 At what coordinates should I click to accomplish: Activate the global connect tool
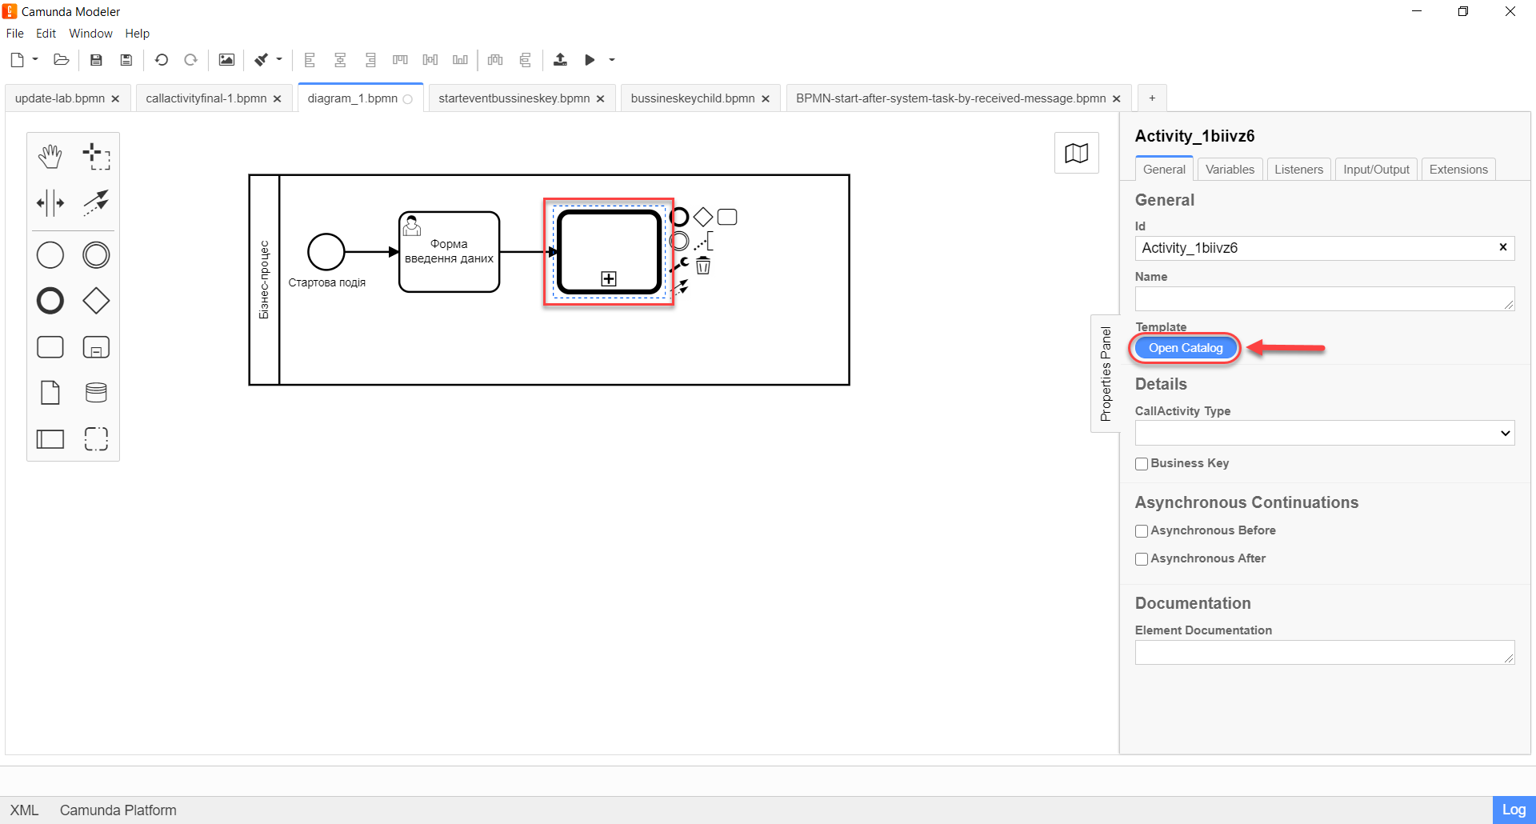tap(96, 202)
